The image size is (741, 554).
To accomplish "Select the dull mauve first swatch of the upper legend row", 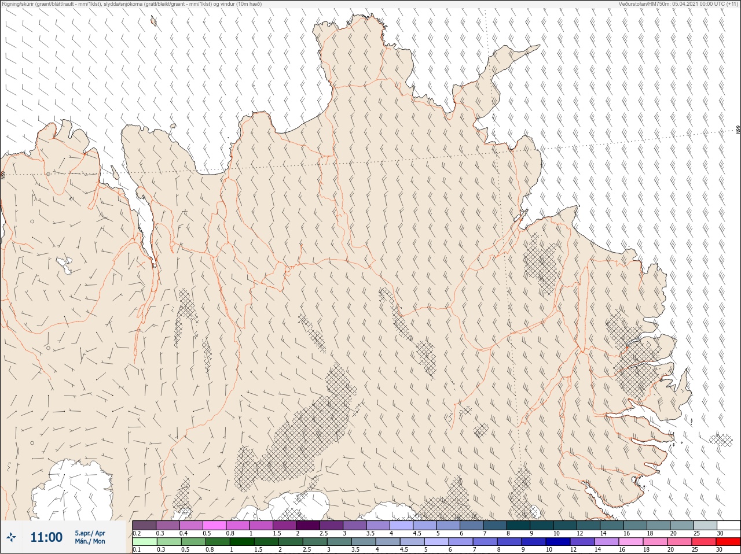I will pos(144,525).
